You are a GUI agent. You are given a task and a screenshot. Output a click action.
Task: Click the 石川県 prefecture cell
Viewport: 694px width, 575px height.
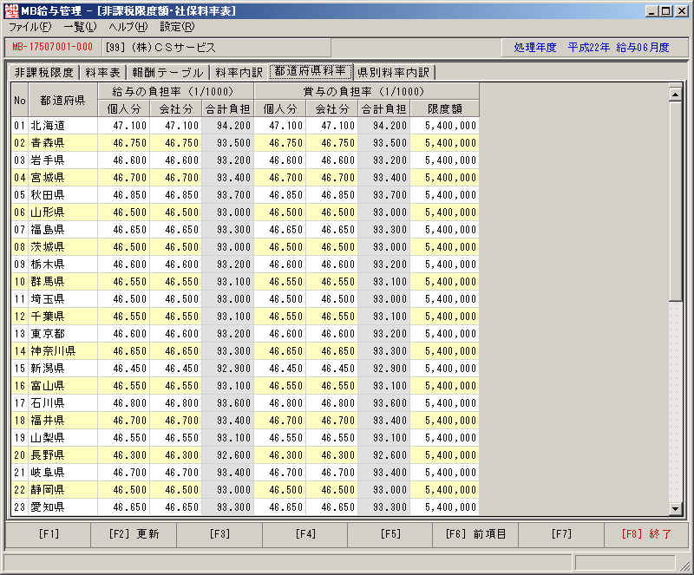click(x=62, y=403)
